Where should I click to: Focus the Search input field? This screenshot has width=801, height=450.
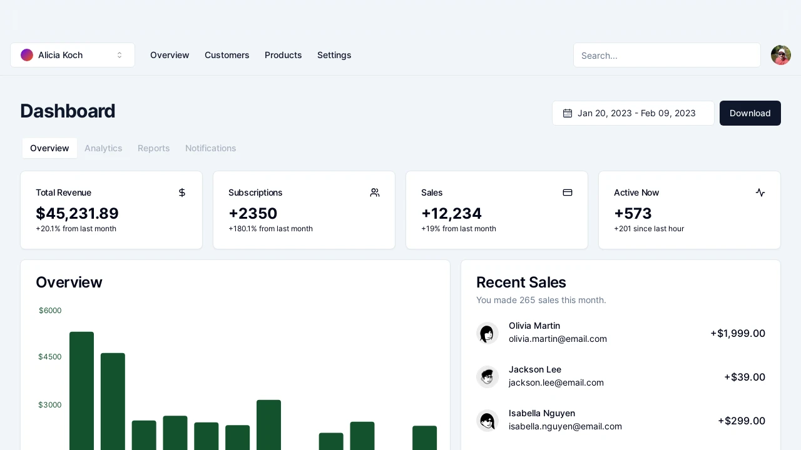(667, 55)
